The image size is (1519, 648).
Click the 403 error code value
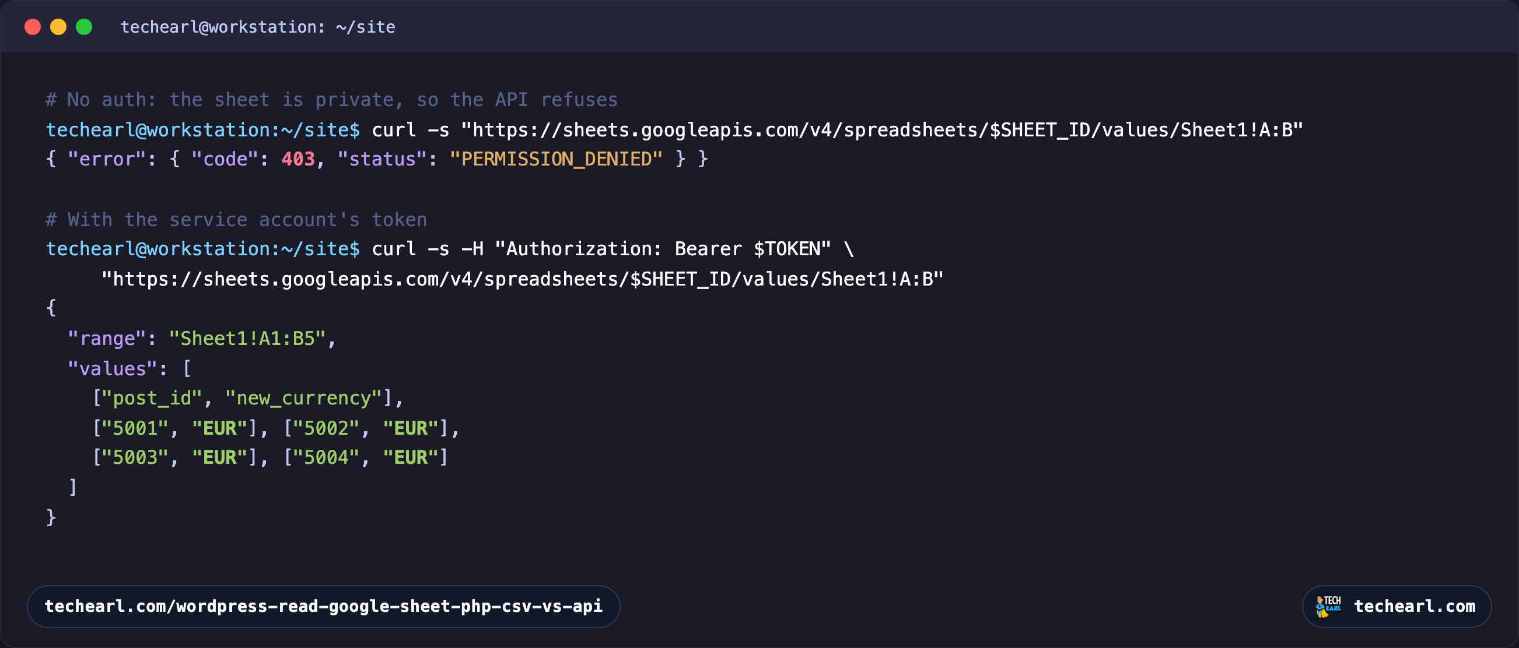coord(297,159)
